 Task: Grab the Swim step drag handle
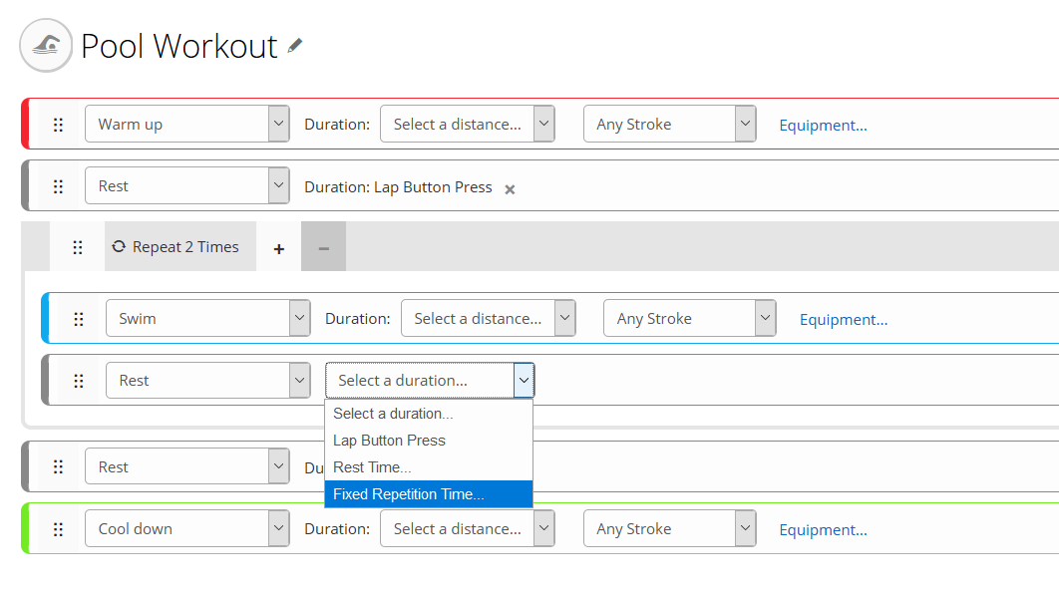click(x=79, y=319)
